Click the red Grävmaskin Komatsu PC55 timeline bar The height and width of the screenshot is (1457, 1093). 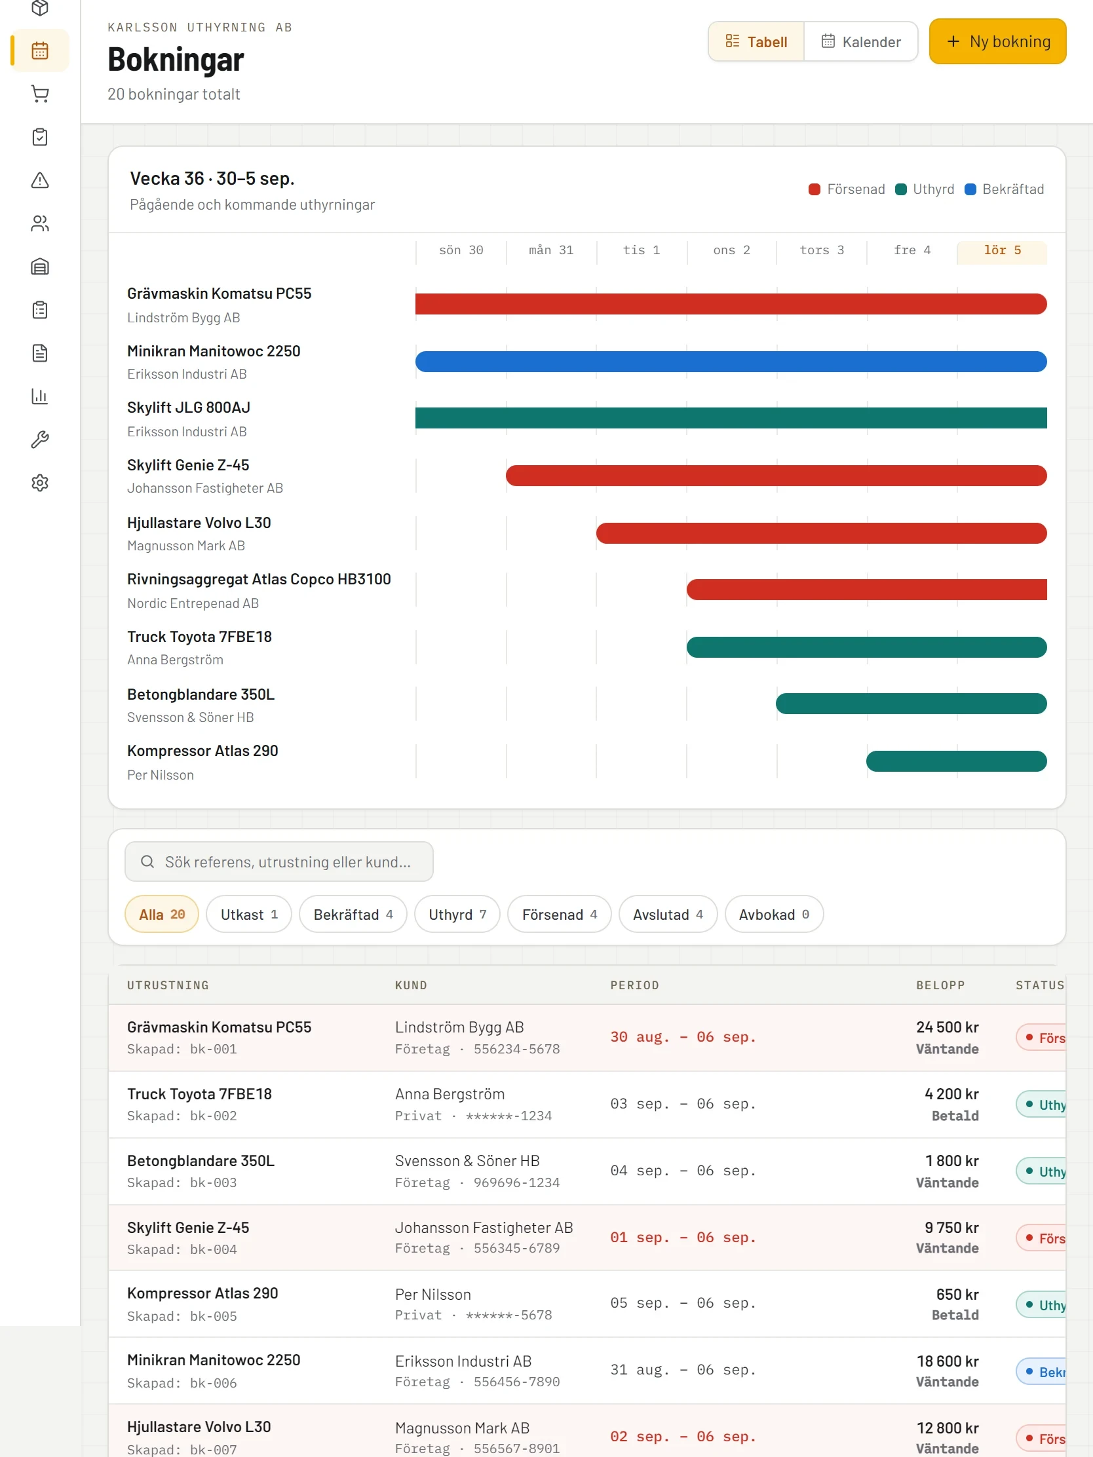click(x=731, y=305)
